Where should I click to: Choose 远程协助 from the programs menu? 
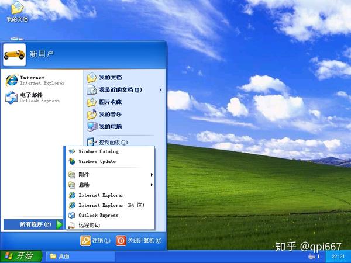pyautogui.click(x=110, y=225)
